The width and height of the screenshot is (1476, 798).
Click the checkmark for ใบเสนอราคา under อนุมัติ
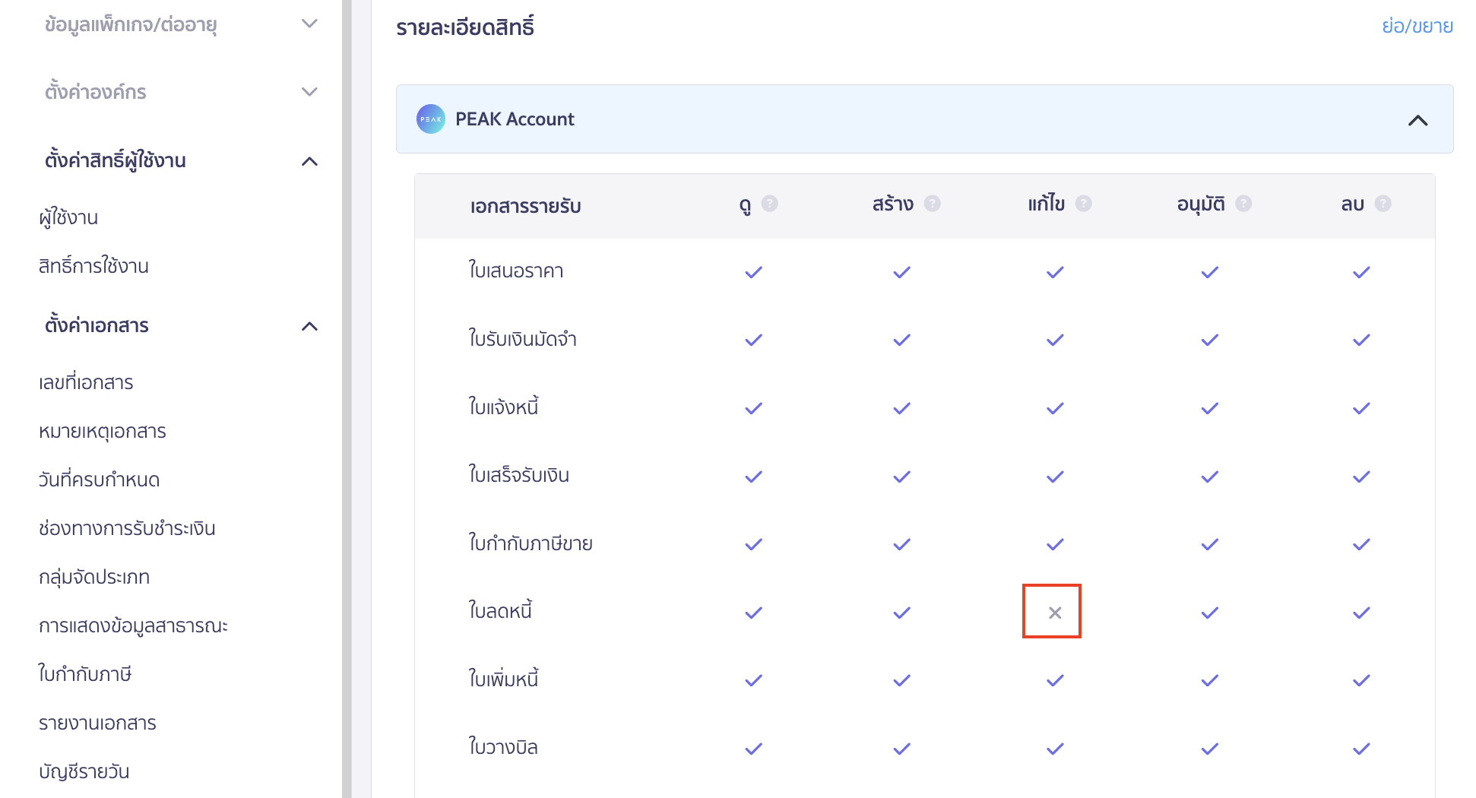pos(1209,271)
